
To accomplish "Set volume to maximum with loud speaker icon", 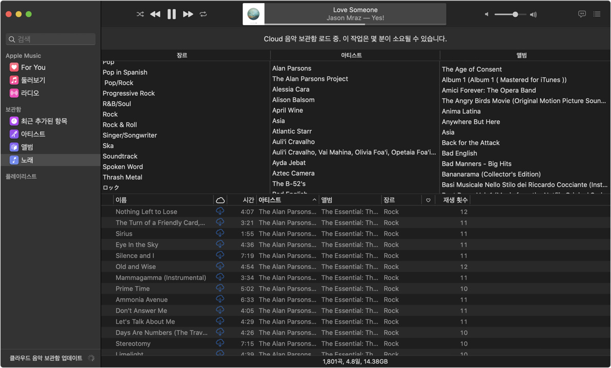I will pos(533,14).
